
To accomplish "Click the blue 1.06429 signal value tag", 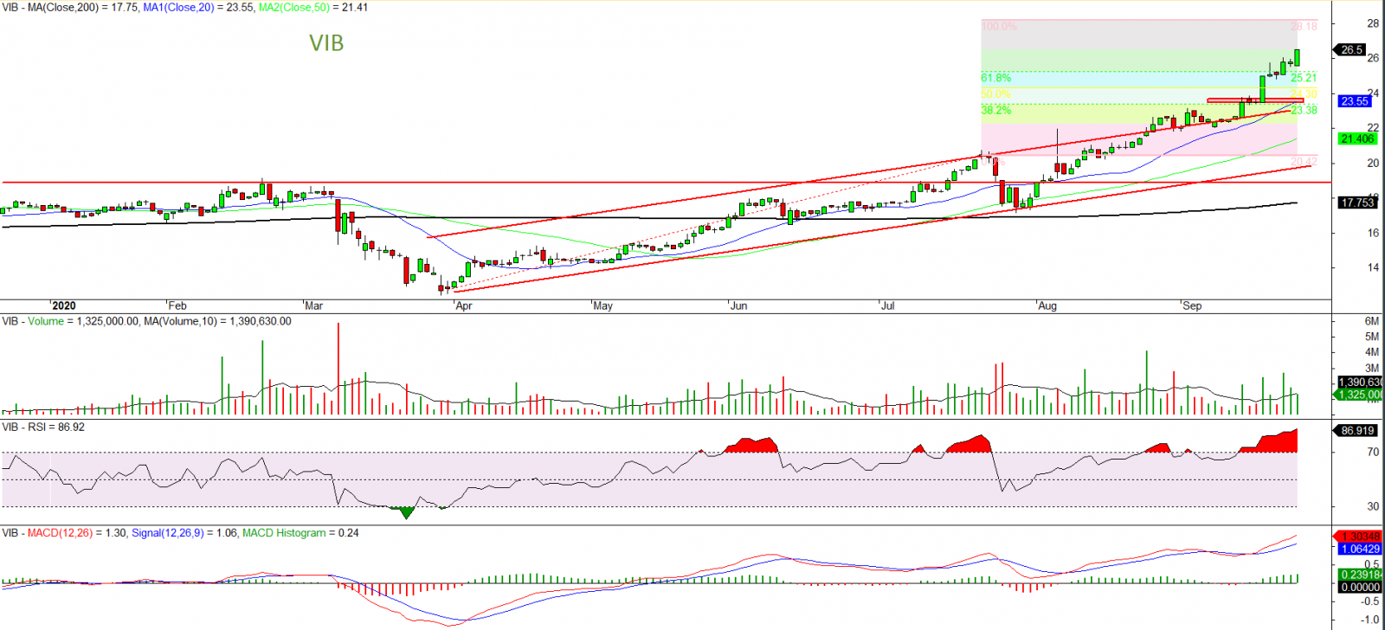I will pos(1360,549).
